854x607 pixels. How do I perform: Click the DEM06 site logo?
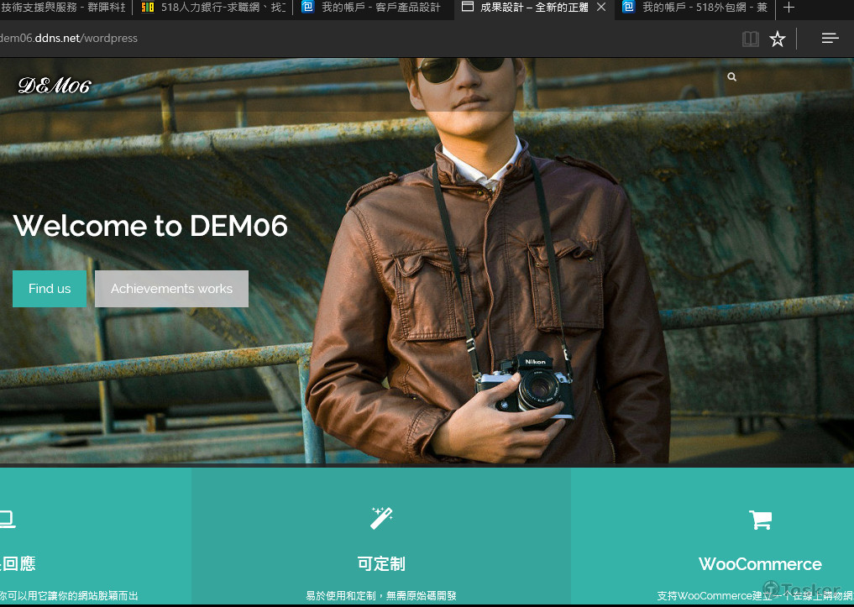click(55, 85)
